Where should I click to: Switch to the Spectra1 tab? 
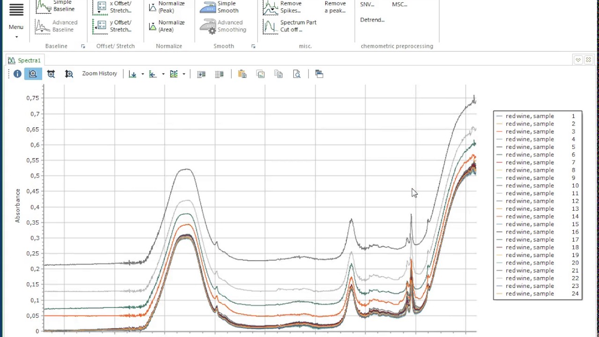24,60
